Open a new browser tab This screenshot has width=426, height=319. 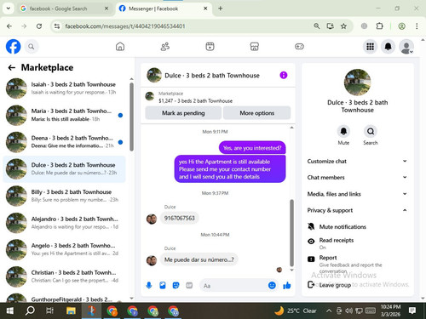point(220,9)
